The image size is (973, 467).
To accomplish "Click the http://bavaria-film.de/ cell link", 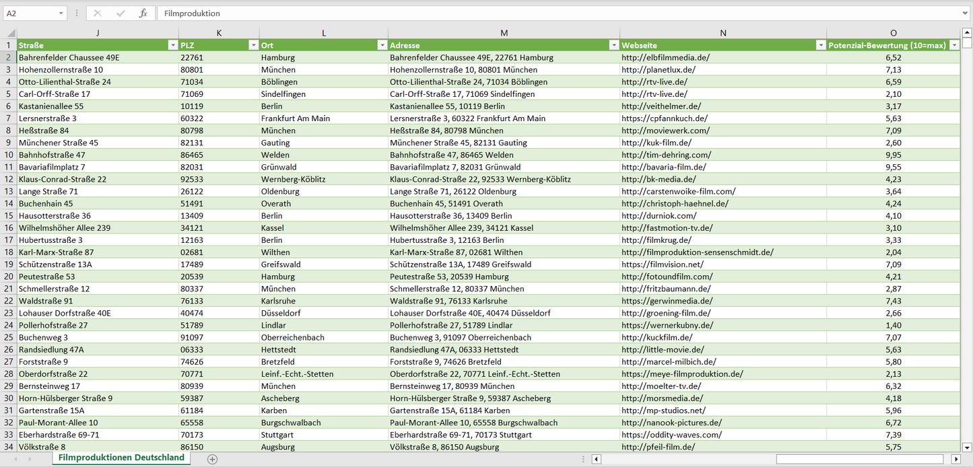I will [664, 167].
